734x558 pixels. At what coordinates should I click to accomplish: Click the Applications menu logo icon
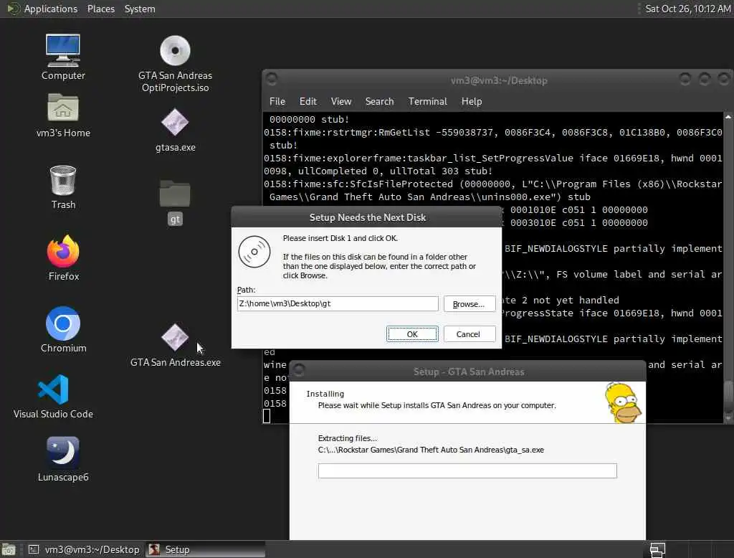[14, 9]
